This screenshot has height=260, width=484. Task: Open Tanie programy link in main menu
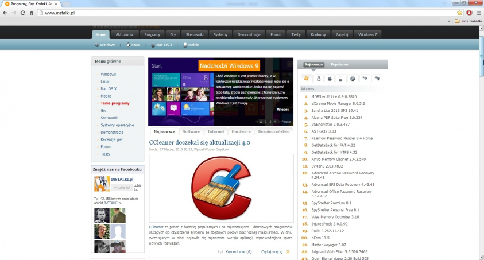tap(115, 103)
